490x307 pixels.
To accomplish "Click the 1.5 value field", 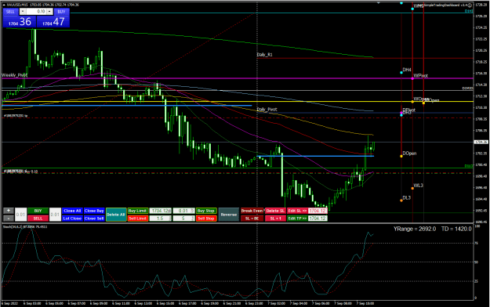I will click(160, 219).
